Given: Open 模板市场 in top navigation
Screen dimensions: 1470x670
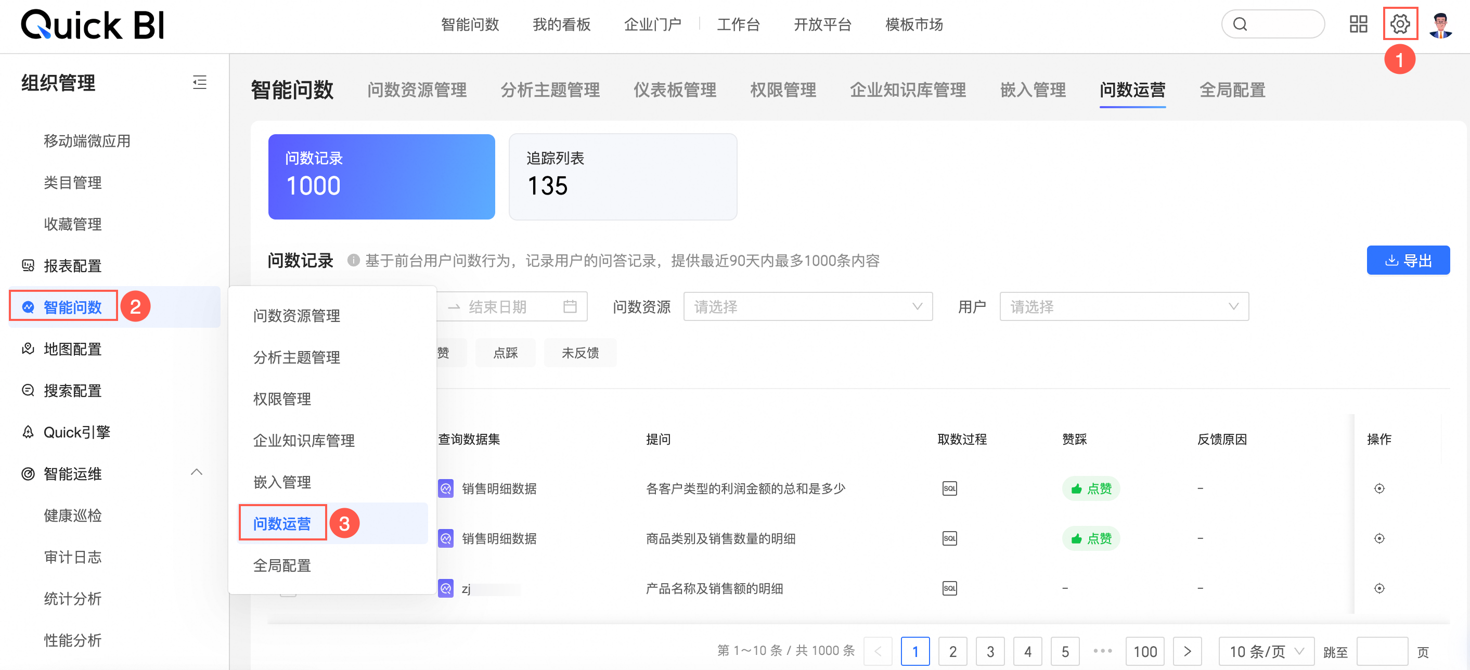Looking at the screenshot, I should 913,24.
